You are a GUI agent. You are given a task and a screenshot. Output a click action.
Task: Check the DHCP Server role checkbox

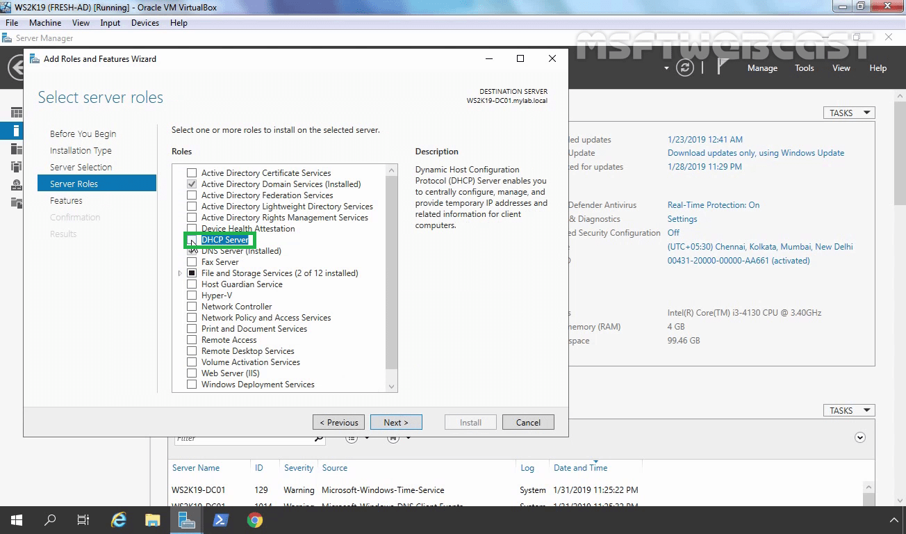pyautogui.click(x=192, y=240)
